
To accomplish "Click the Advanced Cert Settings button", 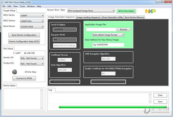I will click(x=65, y=45).
